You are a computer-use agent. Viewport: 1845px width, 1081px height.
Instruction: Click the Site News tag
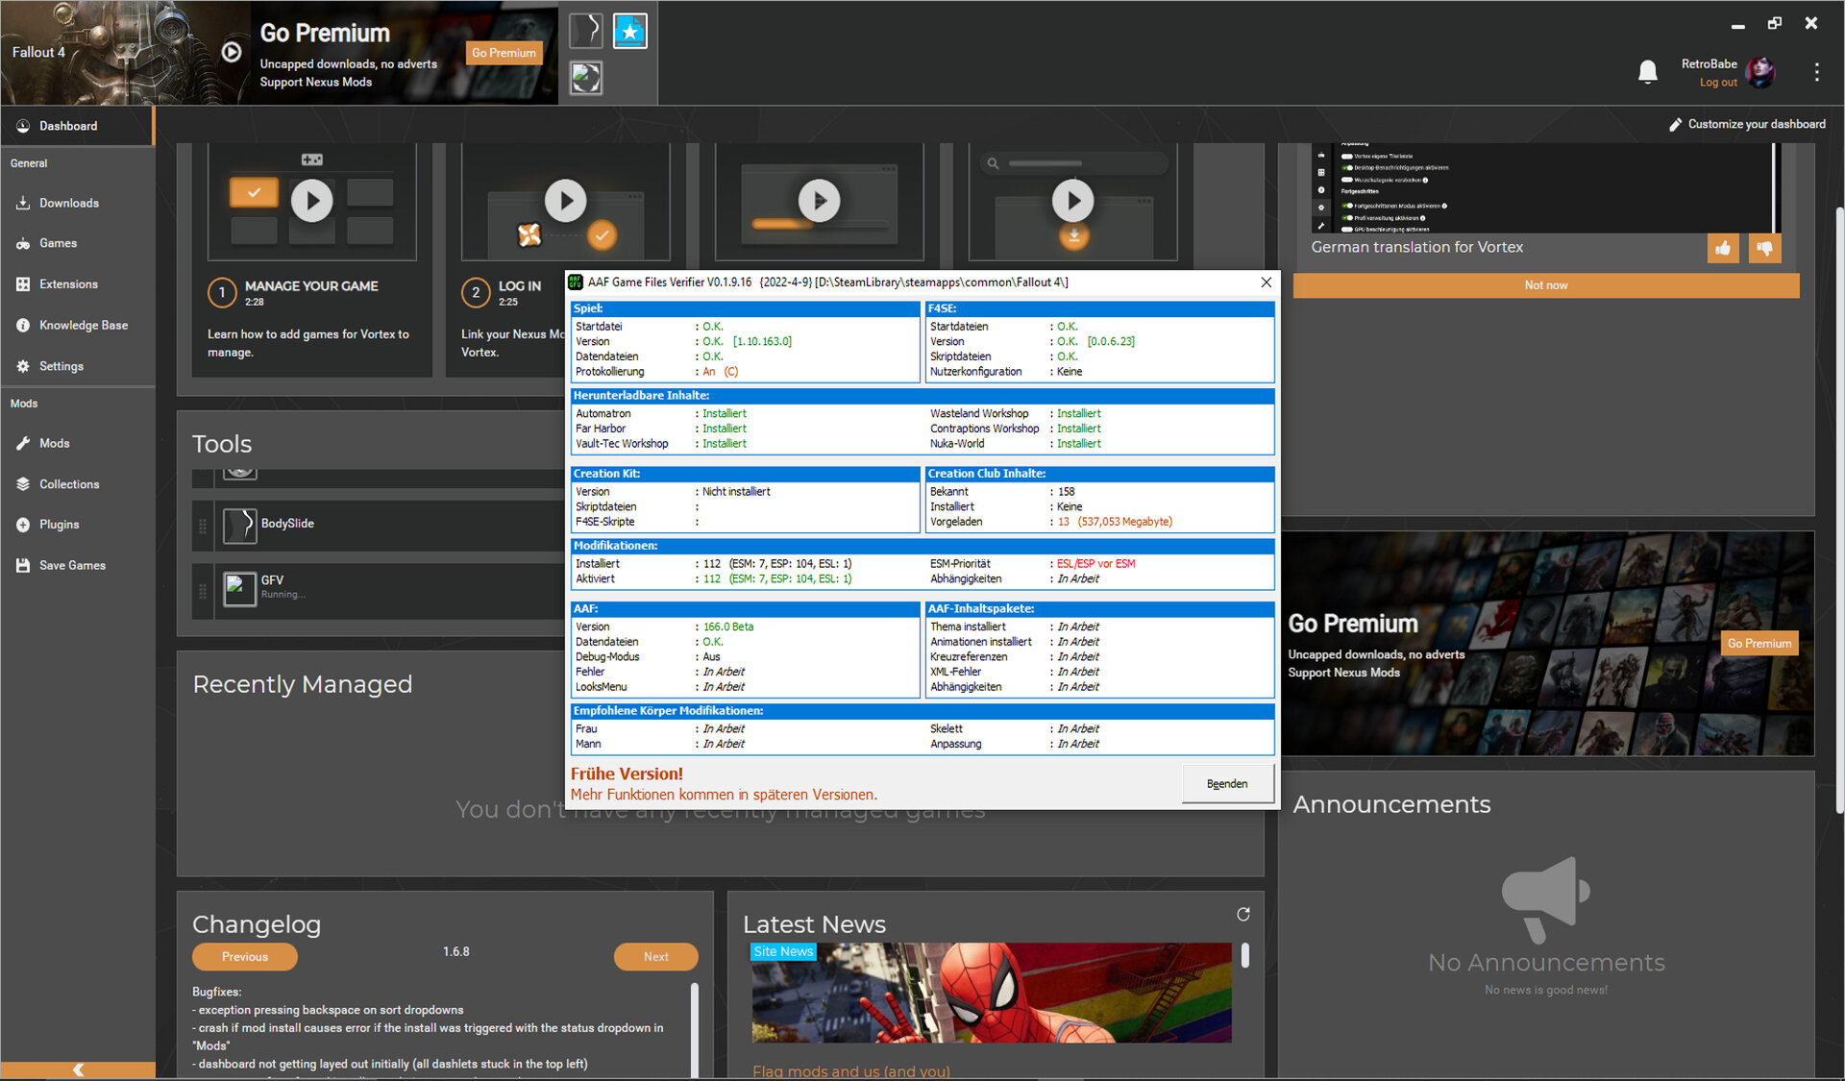[783, 951]
